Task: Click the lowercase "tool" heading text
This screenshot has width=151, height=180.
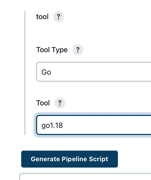Action: click(x=42, y=17)
